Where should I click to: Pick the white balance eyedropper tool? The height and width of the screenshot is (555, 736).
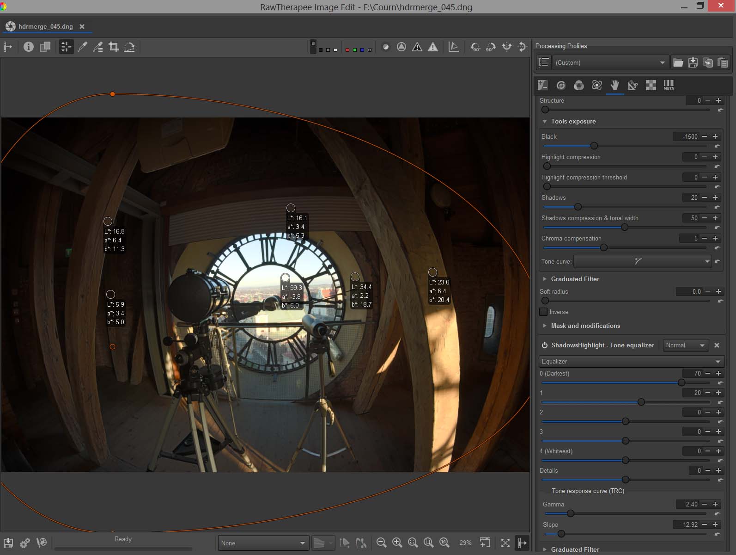(82, 47)
